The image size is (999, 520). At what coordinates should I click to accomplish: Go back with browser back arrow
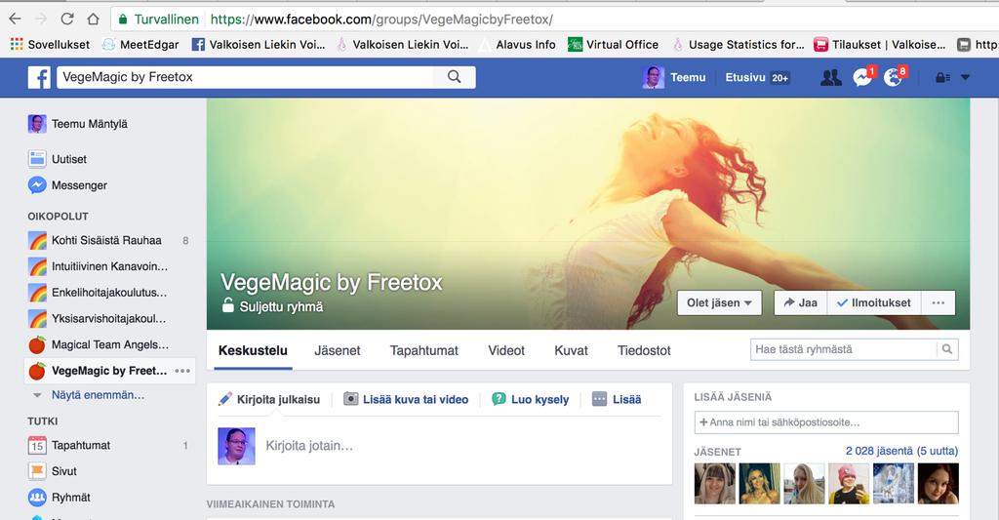[15, 20]
